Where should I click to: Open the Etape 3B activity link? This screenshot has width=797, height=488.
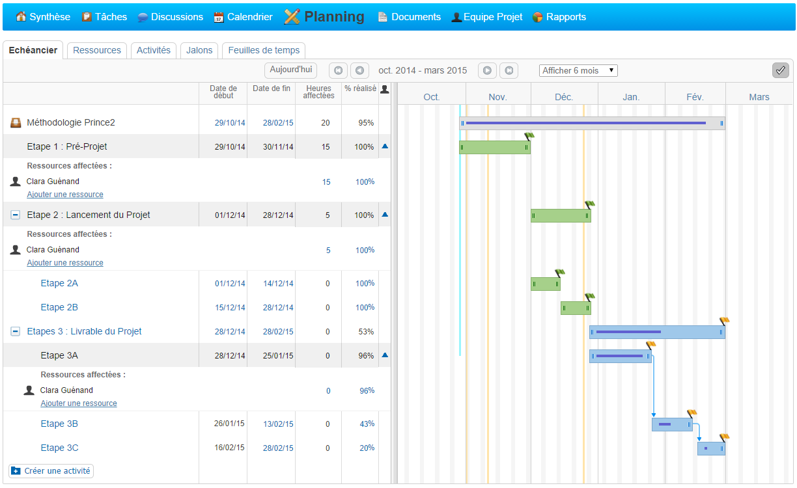coord(59,424)
